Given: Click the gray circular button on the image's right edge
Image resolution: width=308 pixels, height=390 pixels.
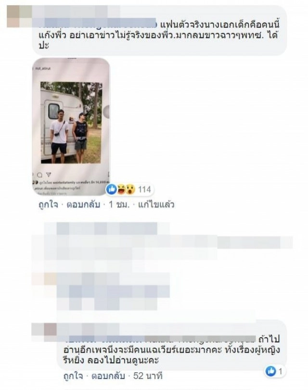Looking at the screenshot, I should coord(106,112).
